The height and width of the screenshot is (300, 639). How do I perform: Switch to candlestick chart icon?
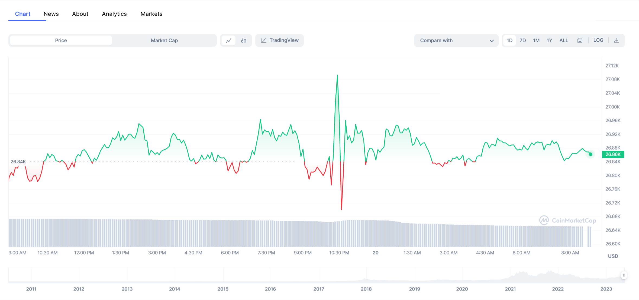[x=244, y=41]
